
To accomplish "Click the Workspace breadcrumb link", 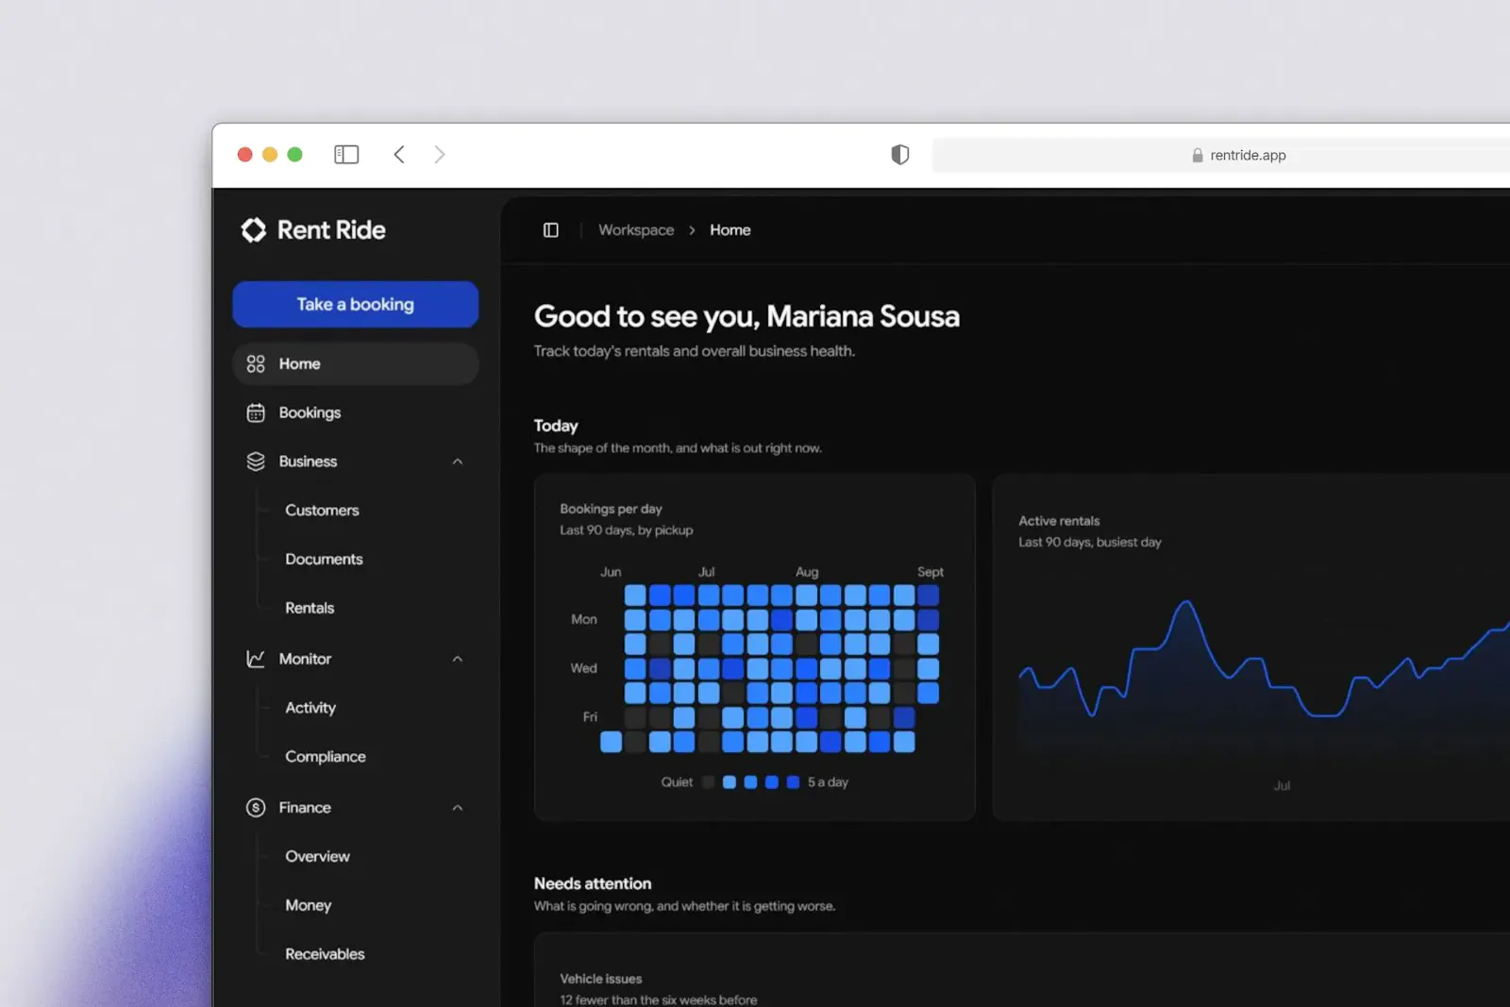I will coord(636,230).
